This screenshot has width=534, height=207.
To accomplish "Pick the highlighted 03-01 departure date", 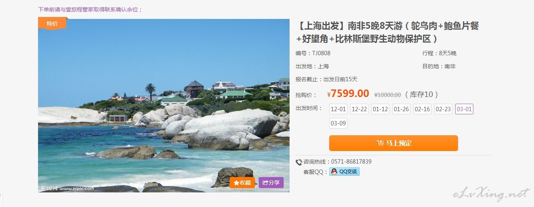I will point(464,109).
